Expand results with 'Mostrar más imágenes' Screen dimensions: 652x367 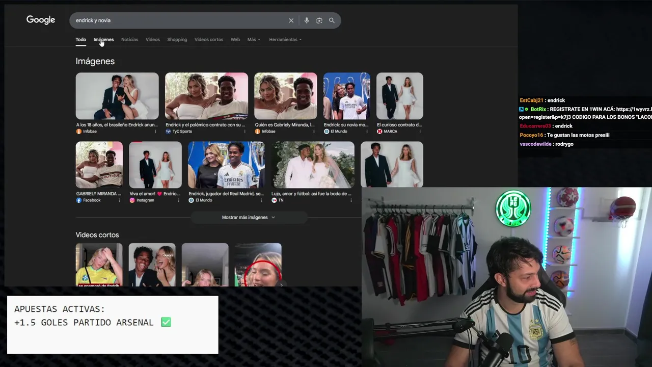(x=249, y=217)
